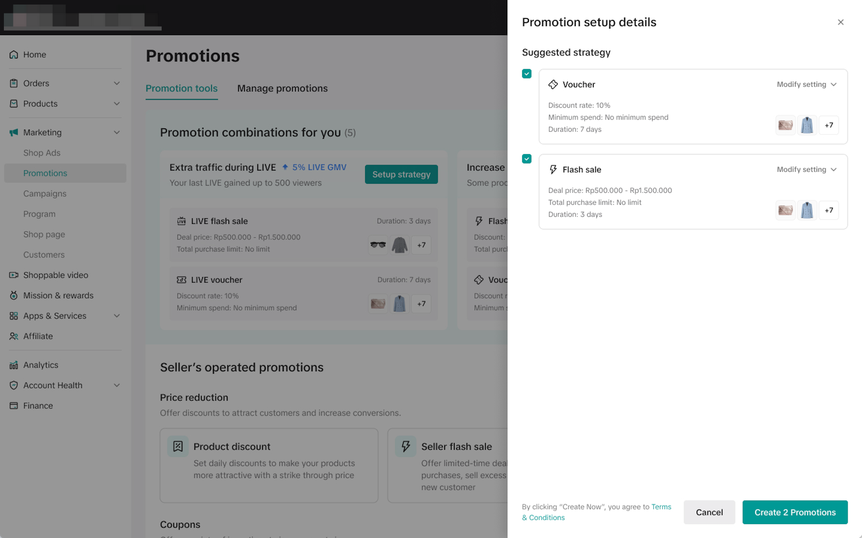This screenshot has height=538, width=862.
Task: Click the Home icon in the sidebar
Action: point(14,55)
